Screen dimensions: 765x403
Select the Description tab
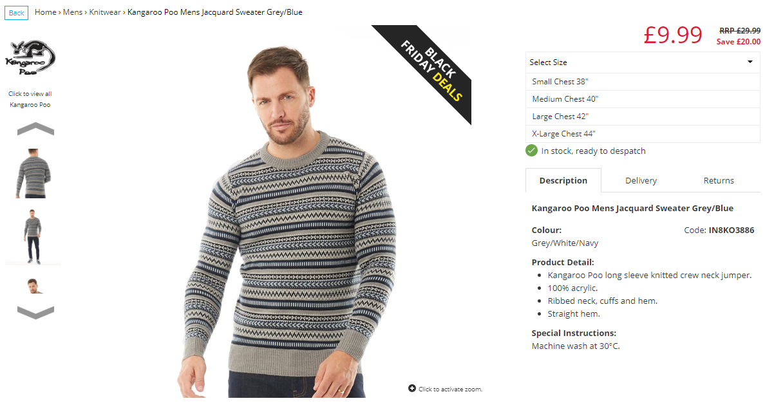click(563, 180)
